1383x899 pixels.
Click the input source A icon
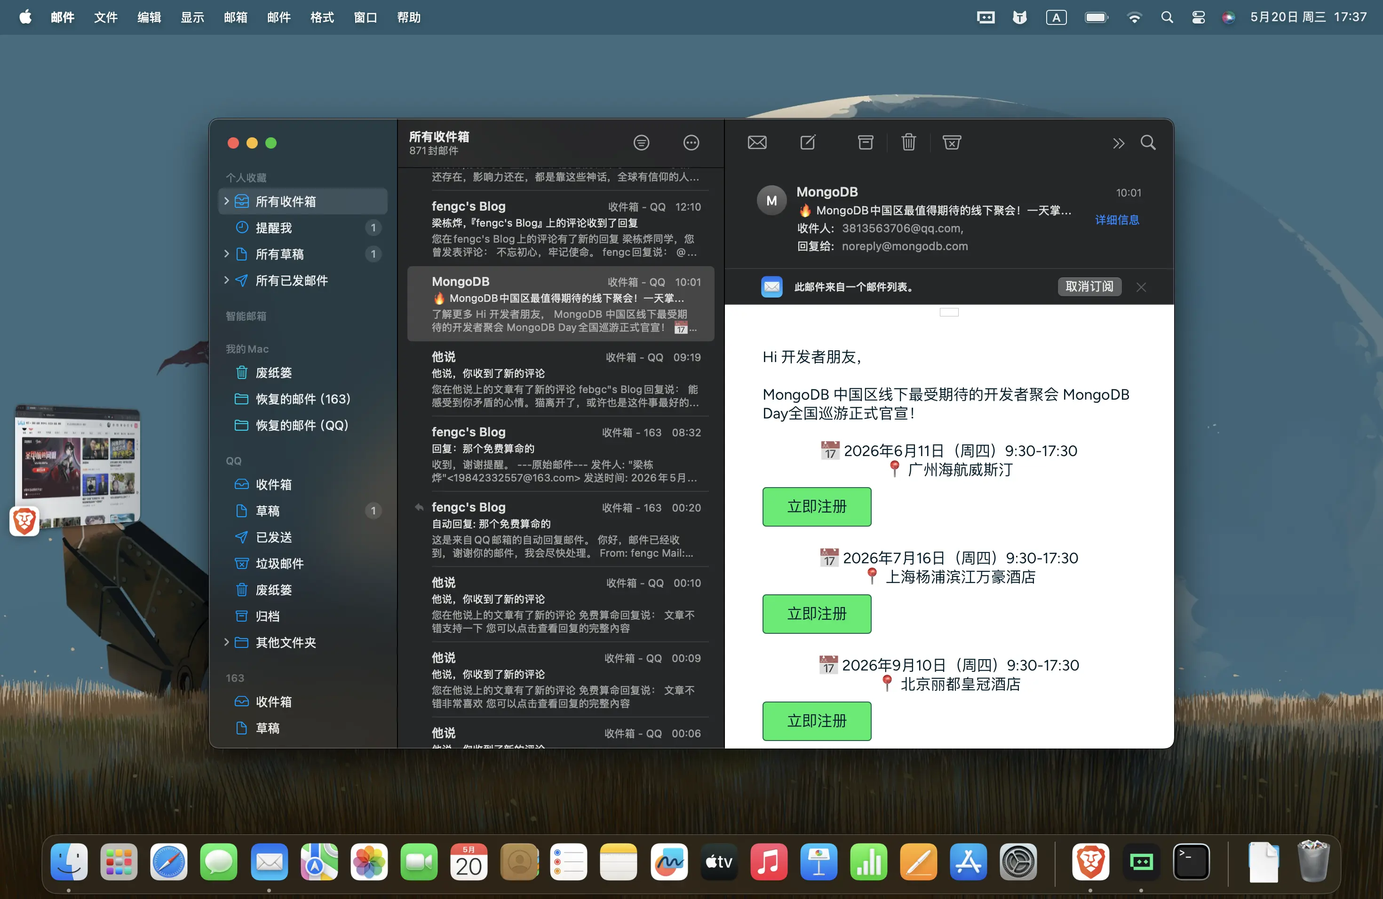[x=1056, y=17]
